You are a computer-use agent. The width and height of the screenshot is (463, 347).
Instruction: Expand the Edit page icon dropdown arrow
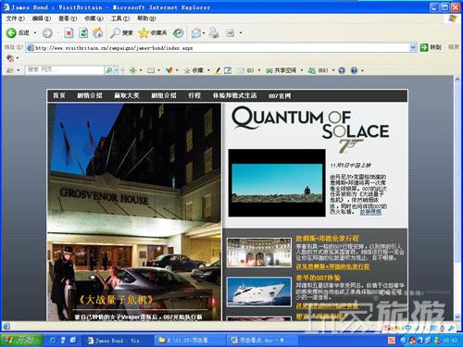coord(241,33)
